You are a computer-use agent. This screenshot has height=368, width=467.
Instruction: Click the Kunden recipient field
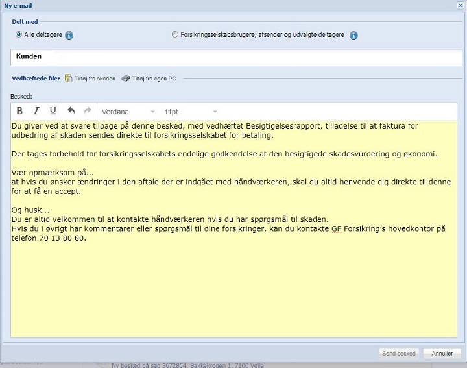[236, 57]
